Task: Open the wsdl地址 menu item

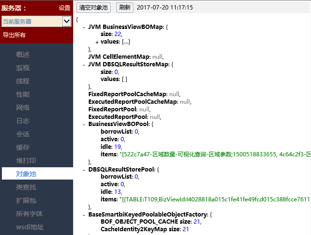Action: [30, 227]
